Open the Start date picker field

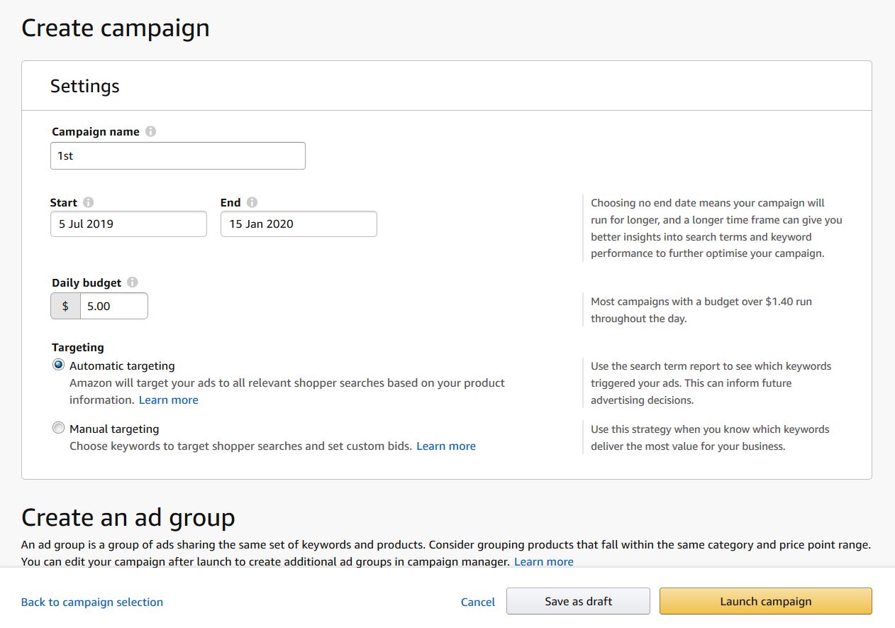(128, 224)
